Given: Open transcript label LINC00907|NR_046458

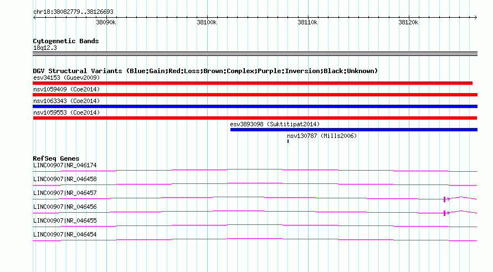Looking at the screenshot, I should coord(65,179).
